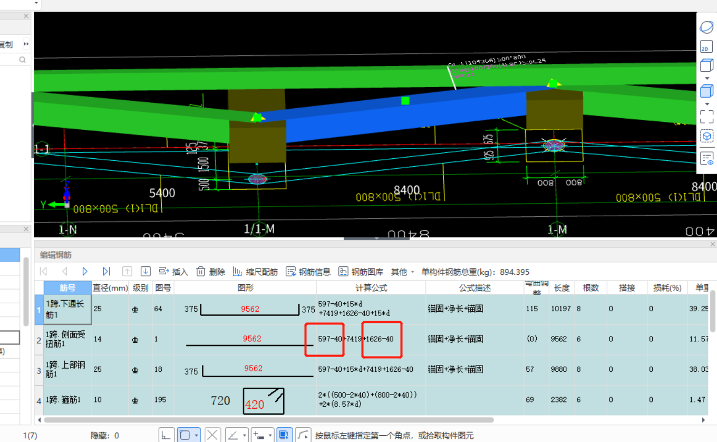This screenshot has width=717, height=442.
Task: Click the dashed box with cube icon
Action: (706, 136)
